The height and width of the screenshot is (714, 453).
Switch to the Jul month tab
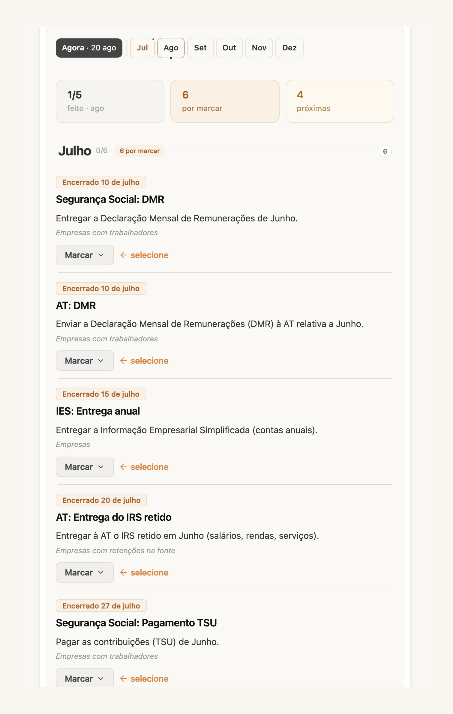142,48
